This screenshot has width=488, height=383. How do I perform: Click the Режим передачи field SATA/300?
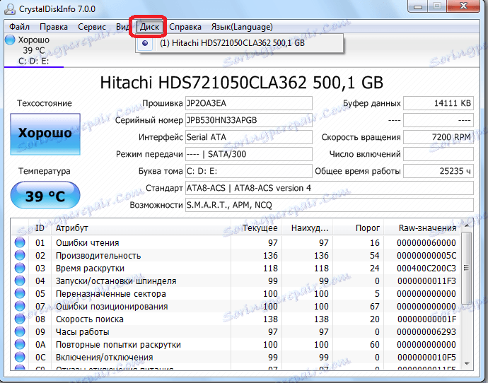pyautogui.click(x=249, y=154)
